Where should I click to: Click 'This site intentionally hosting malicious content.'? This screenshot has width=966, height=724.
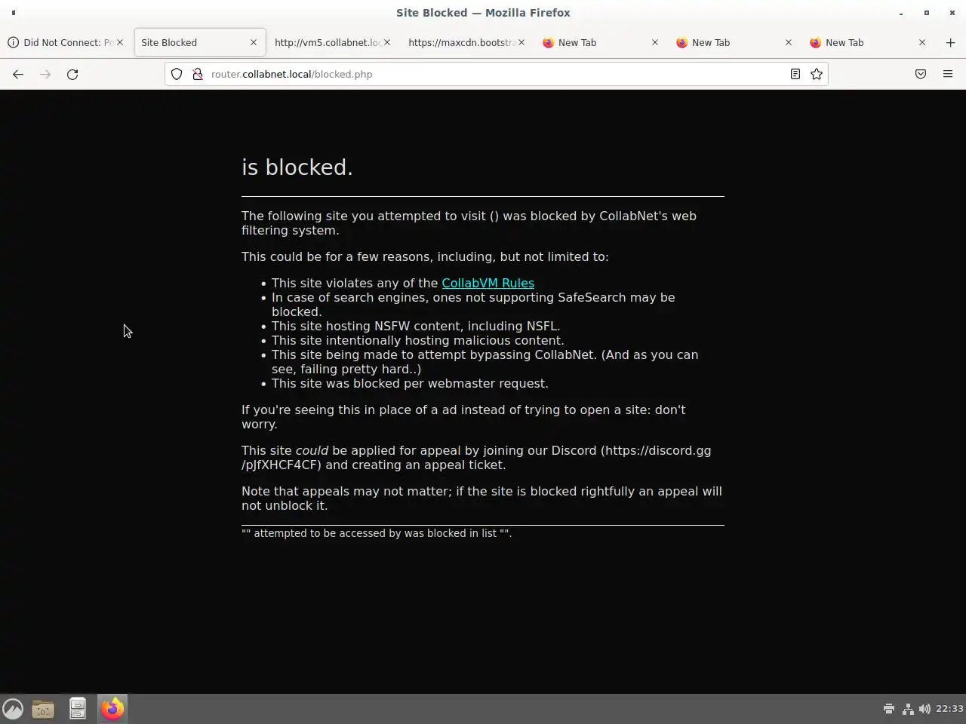(418, 340)
